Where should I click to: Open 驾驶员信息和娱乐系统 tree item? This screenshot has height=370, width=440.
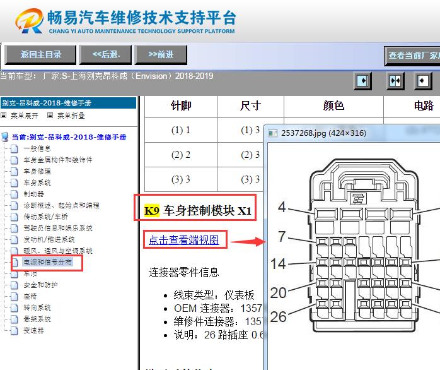coord(58,228)
